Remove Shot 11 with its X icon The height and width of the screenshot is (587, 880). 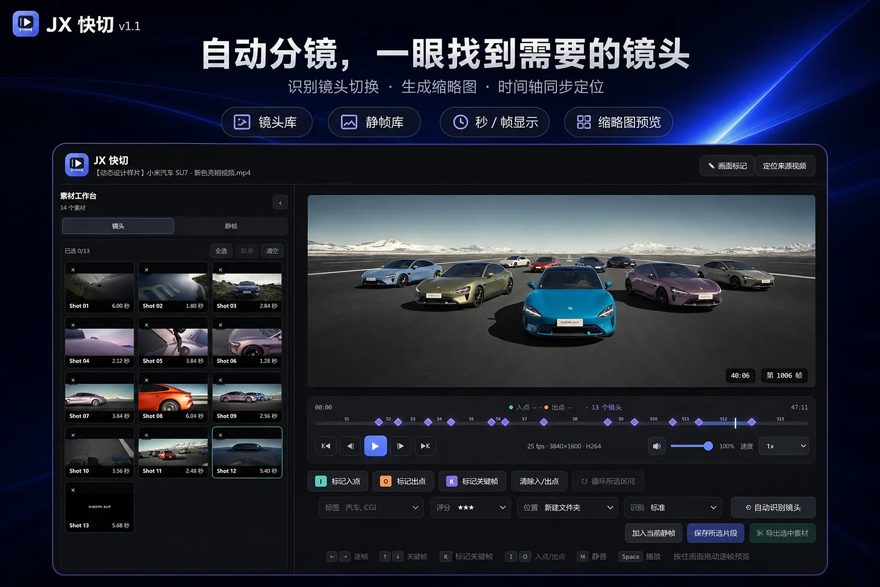(x=147, y=435)
